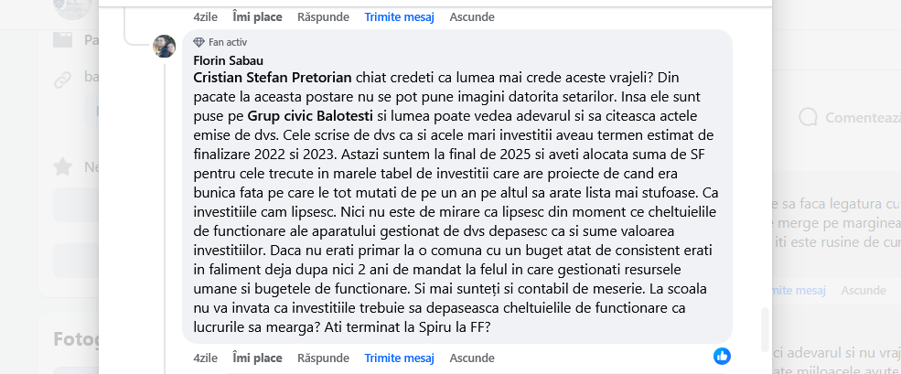The height and width of the screenshot is (374, 901).
Task: Click the blue like reaction icon
Action: click(722, 355)
